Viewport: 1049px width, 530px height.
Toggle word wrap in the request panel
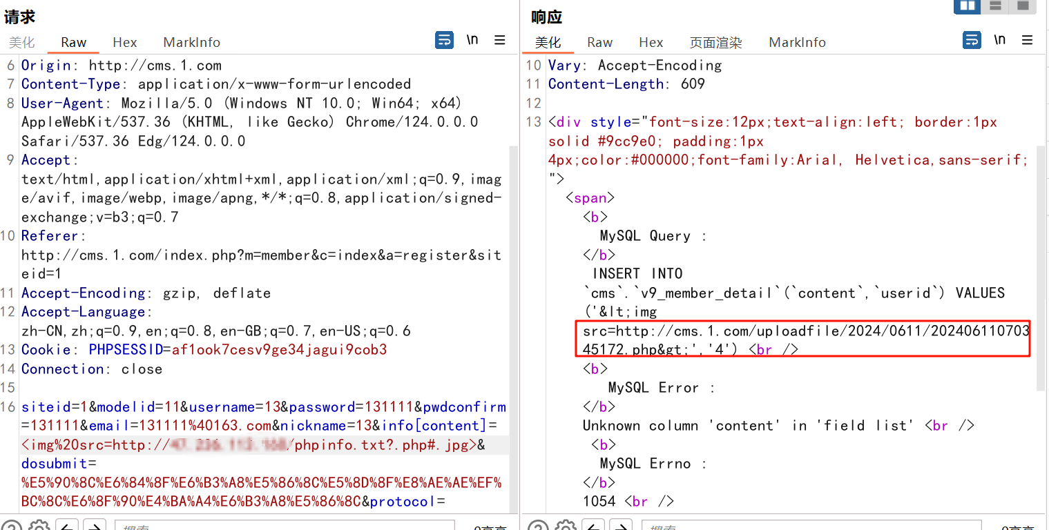[x=444, y=40]
